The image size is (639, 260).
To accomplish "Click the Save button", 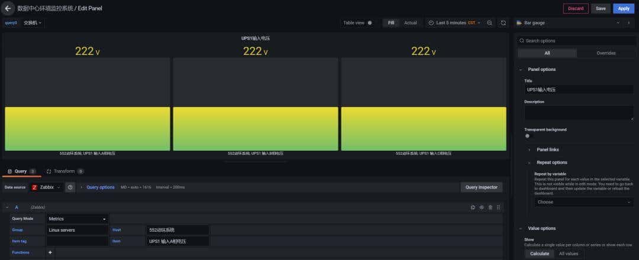I will point(601,8).
